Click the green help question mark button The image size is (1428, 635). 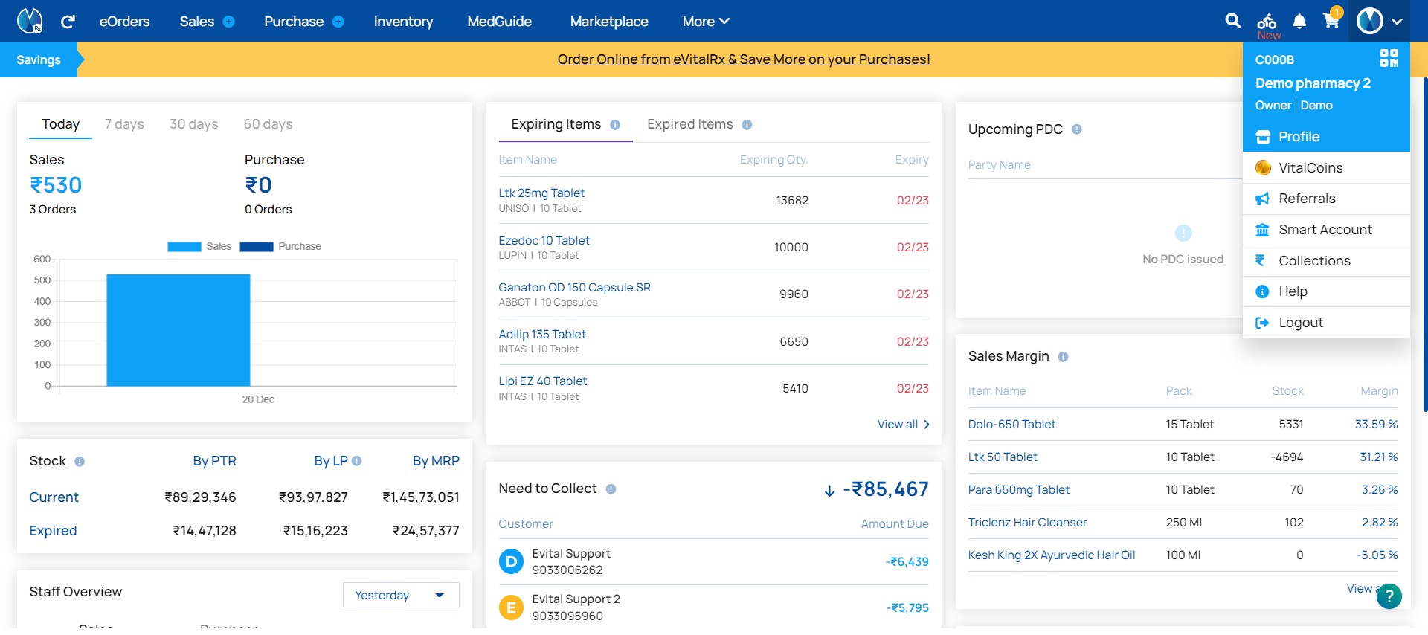pos(1389,596)
